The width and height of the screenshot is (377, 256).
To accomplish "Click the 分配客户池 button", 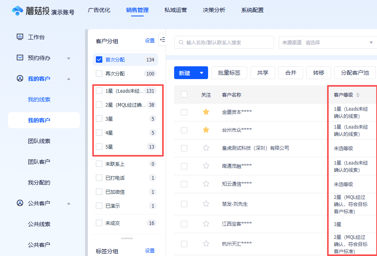I will point(354,73).
